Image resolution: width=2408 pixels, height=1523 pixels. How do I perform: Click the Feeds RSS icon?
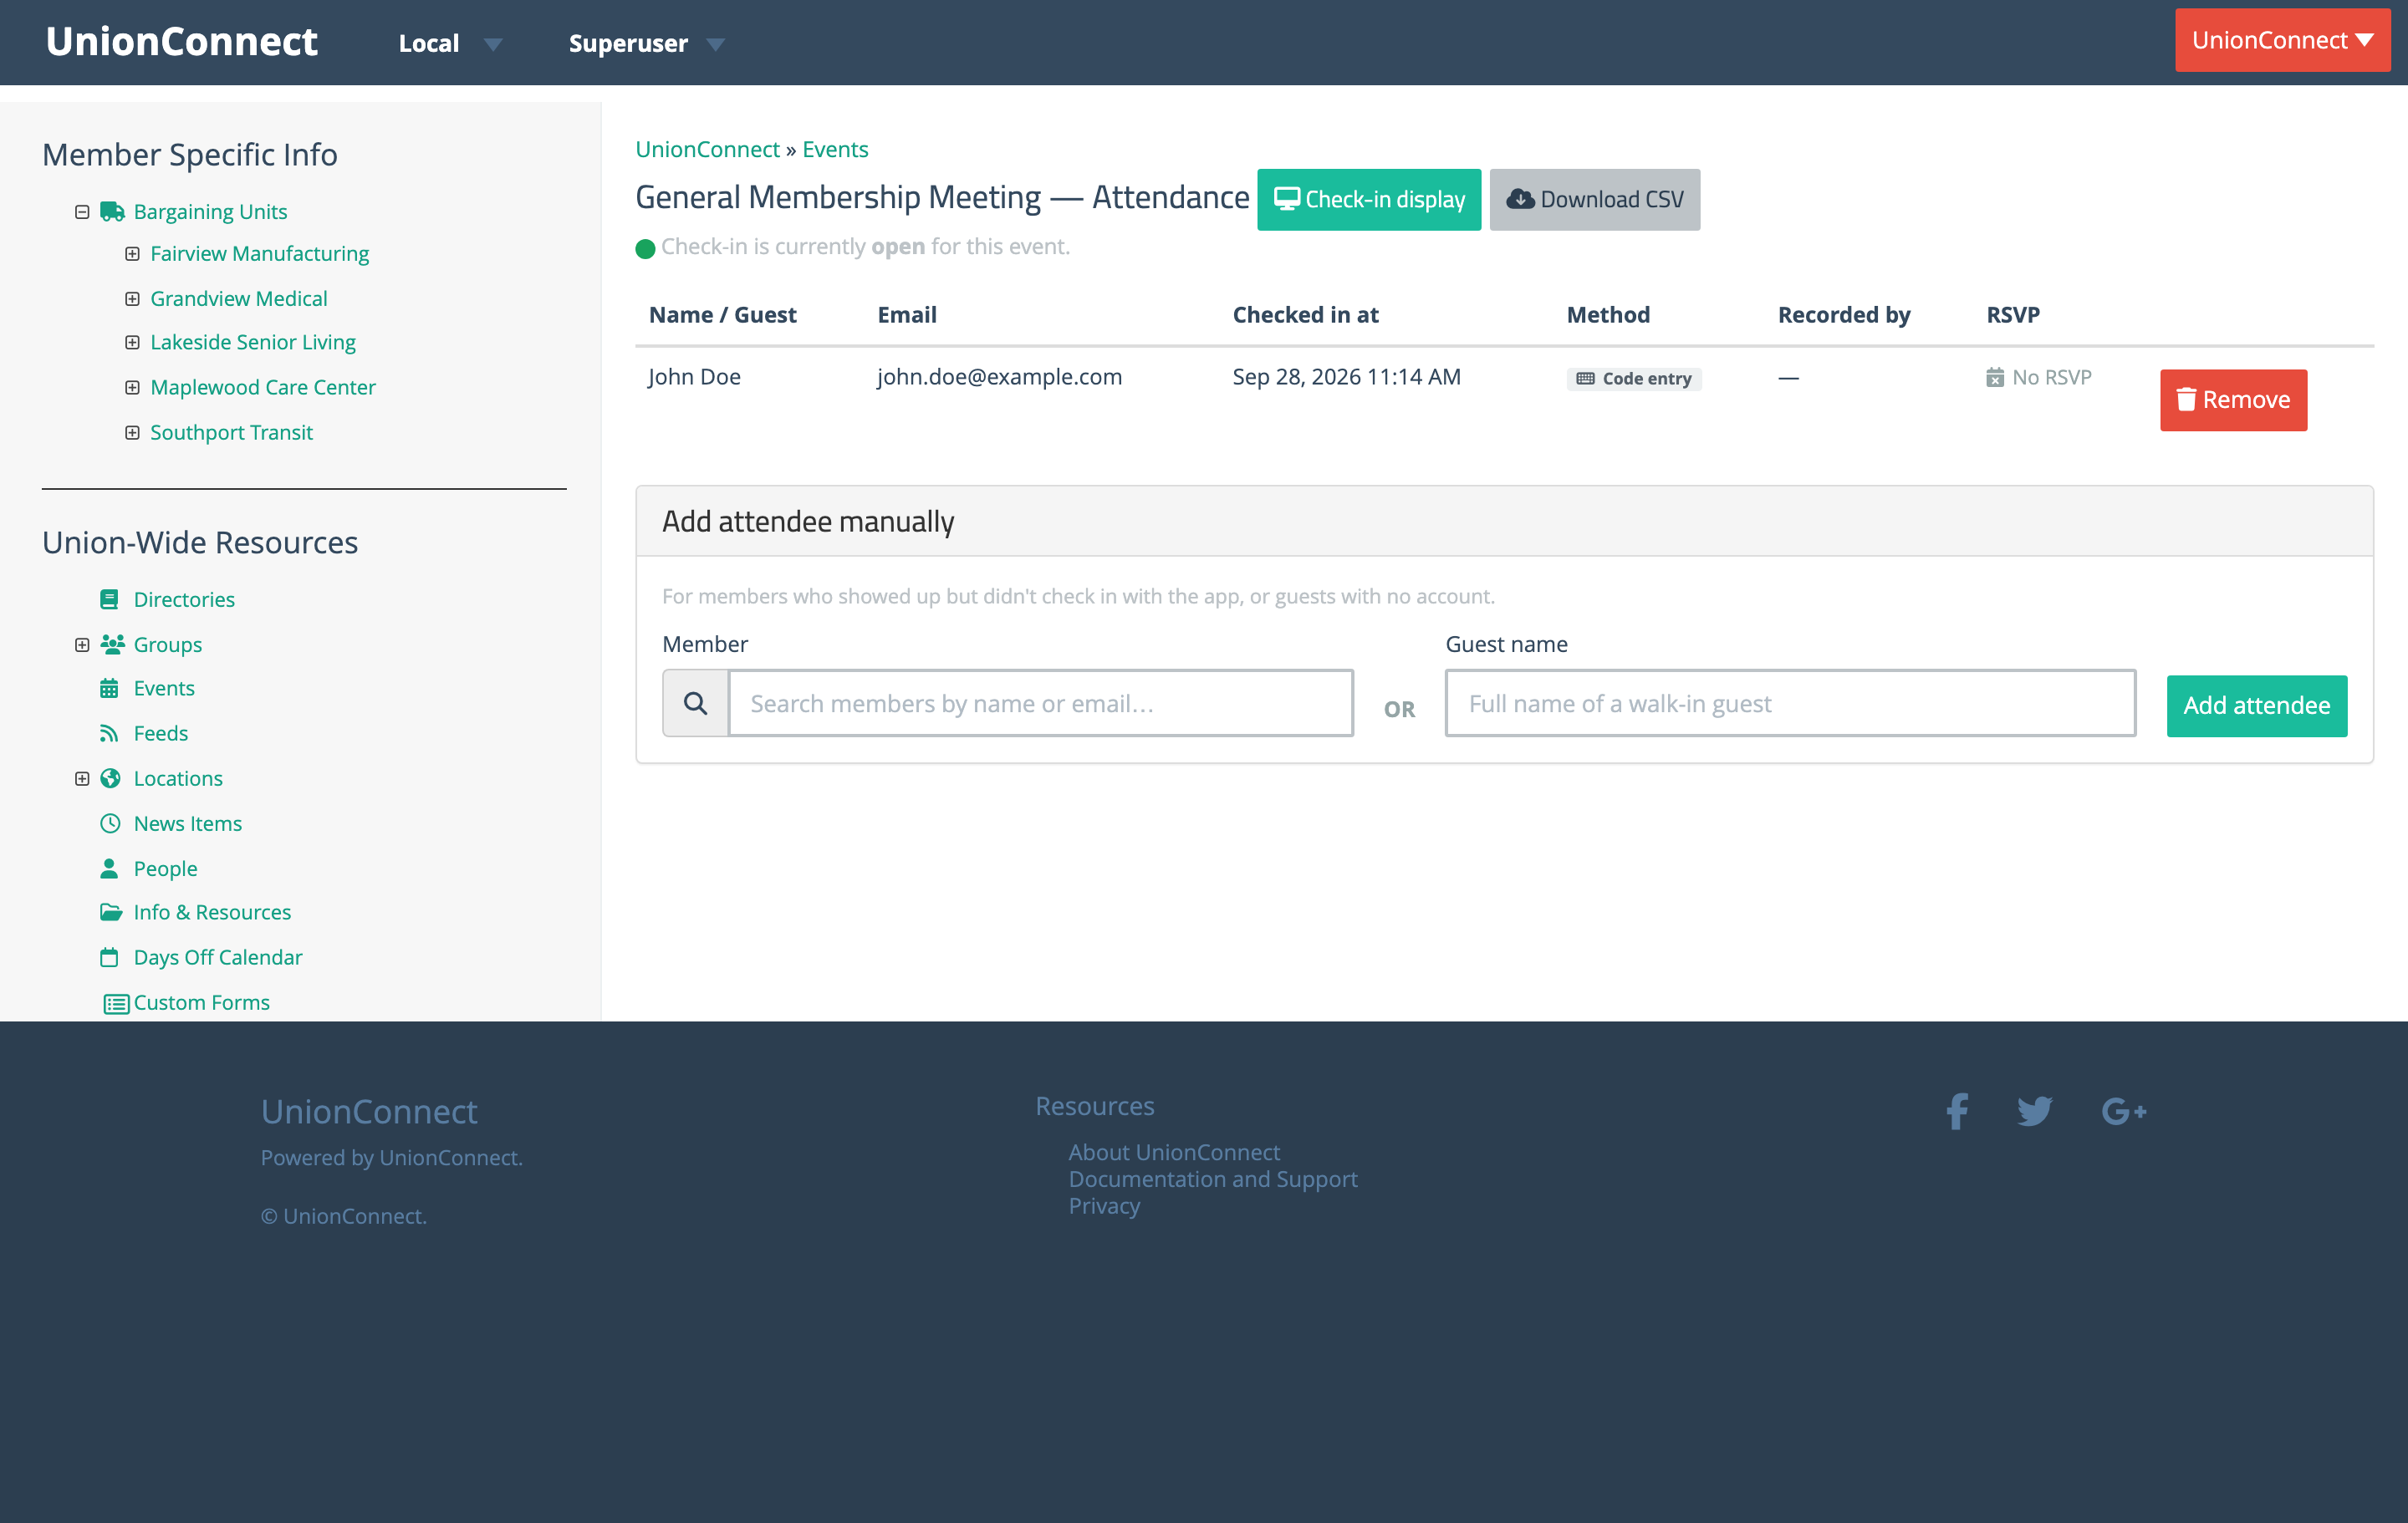[109, 733]
